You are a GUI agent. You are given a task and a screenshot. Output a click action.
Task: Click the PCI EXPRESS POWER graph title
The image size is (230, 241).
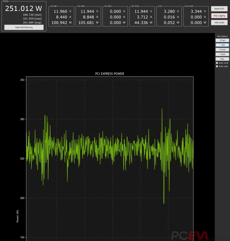pyautogui.click(x=110, y=74)
